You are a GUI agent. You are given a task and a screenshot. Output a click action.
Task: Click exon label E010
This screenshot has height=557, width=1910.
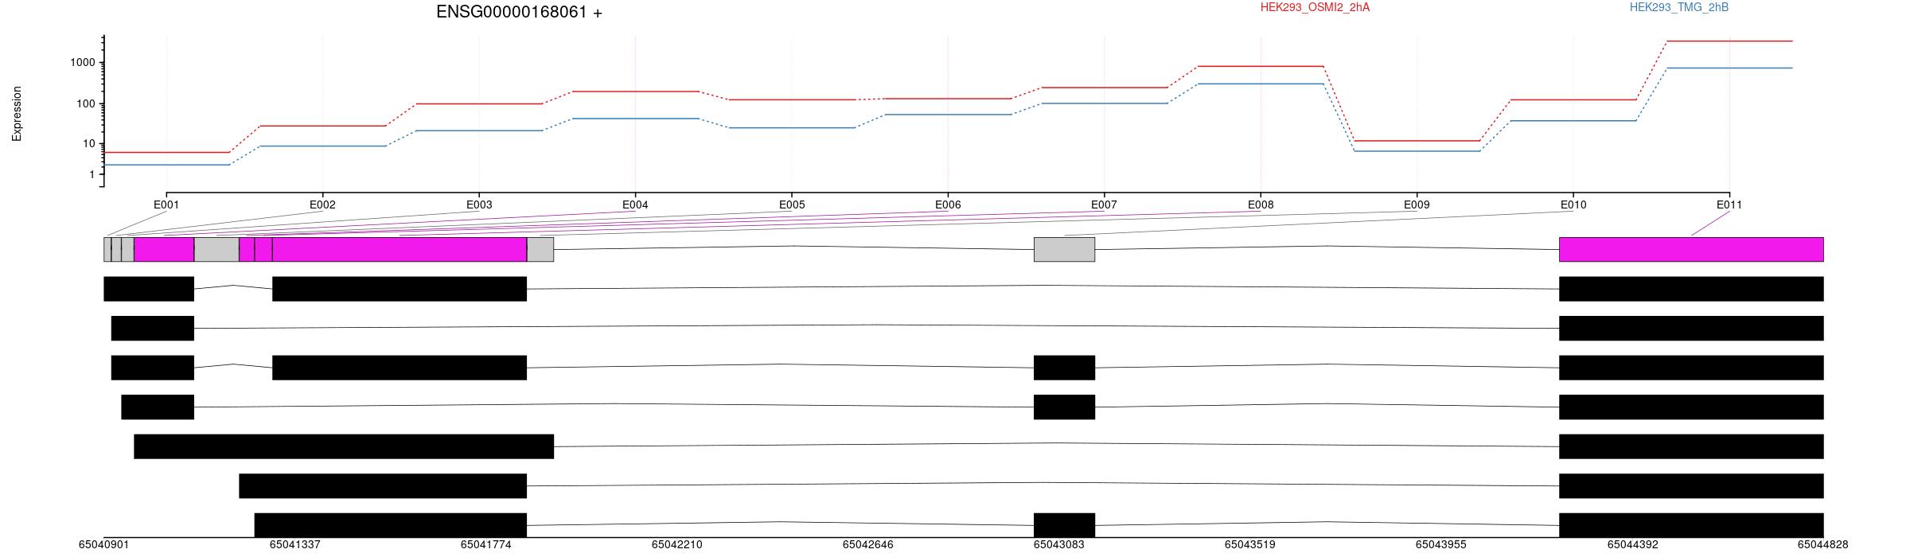click(x=1573, y=204)
